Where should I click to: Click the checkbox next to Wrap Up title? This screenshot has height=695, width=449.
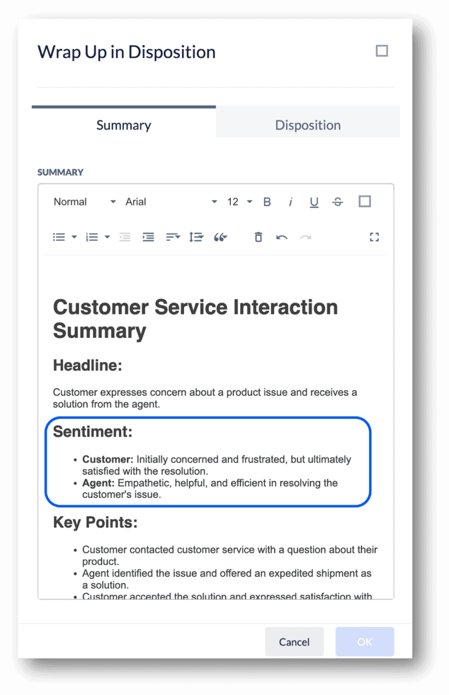381,51
